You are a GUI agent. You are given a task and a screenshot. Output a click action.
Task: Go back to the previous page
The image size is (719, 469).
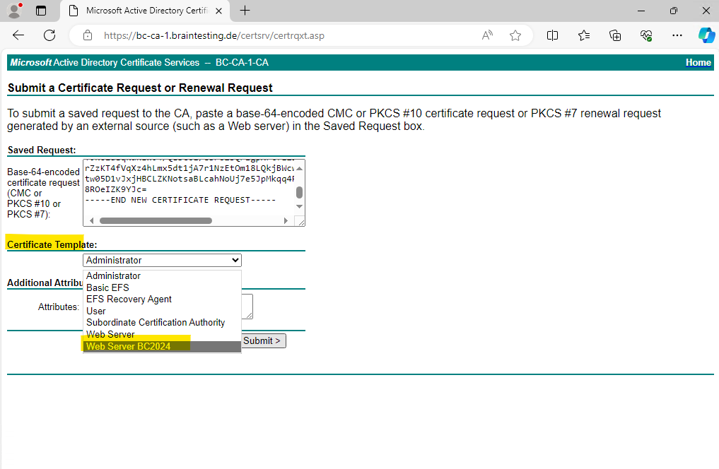point(18,35)
